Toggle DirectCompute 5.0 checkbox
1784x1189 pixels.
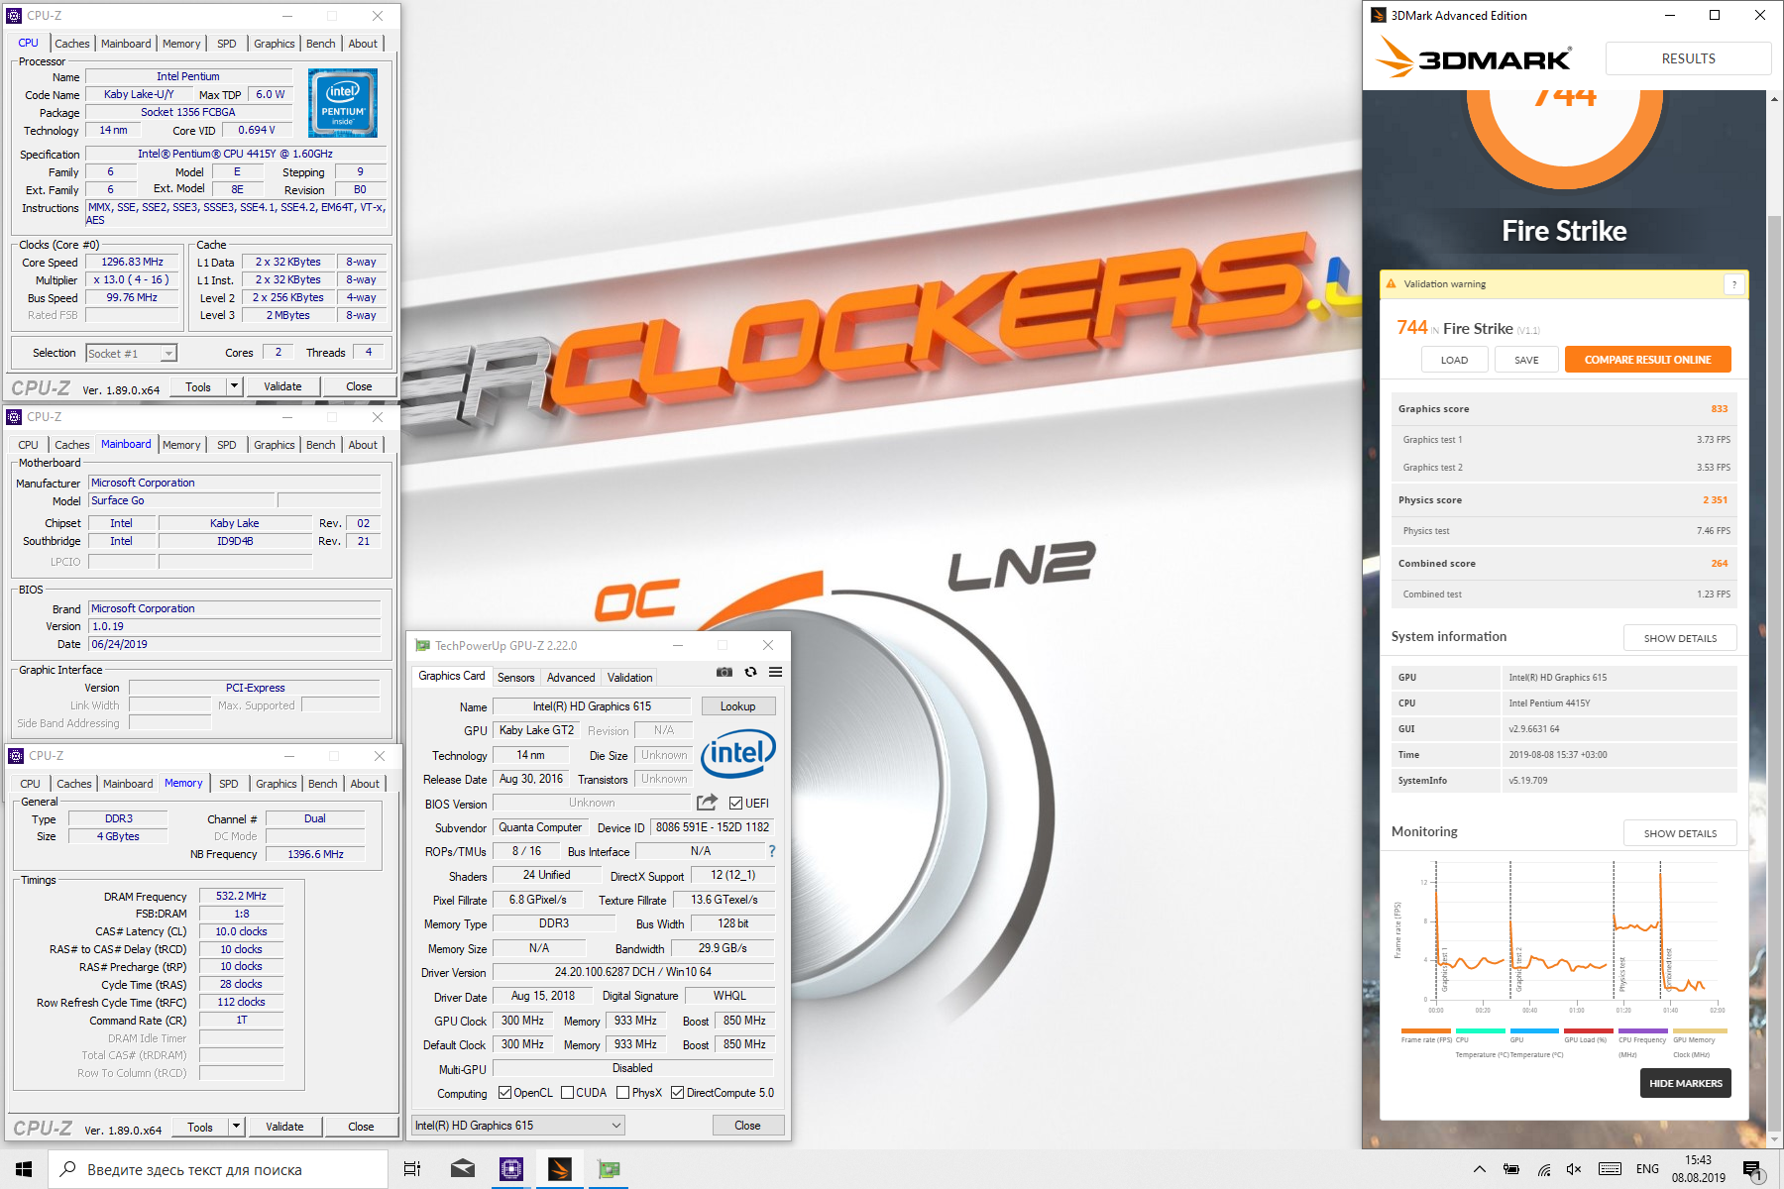(677, 1093)
